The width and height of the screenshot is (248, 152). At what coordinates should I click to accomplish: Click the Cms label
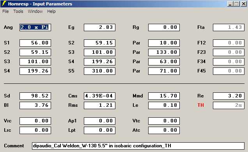point(73,96)
